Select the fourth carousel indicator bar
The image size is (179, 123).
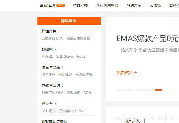point(149,90)
